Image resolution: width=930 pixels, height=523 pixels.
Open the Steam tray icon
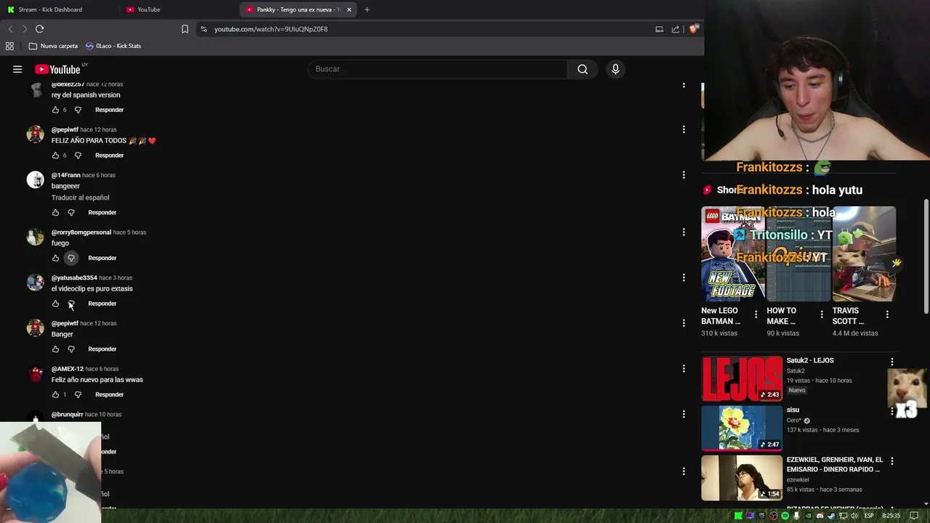(831, 516)
